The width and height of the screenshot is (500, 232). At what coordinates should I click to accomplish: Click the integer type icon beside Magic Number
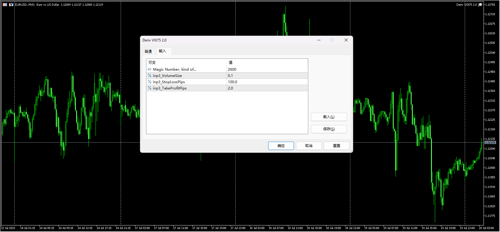[x=149, y=69]
